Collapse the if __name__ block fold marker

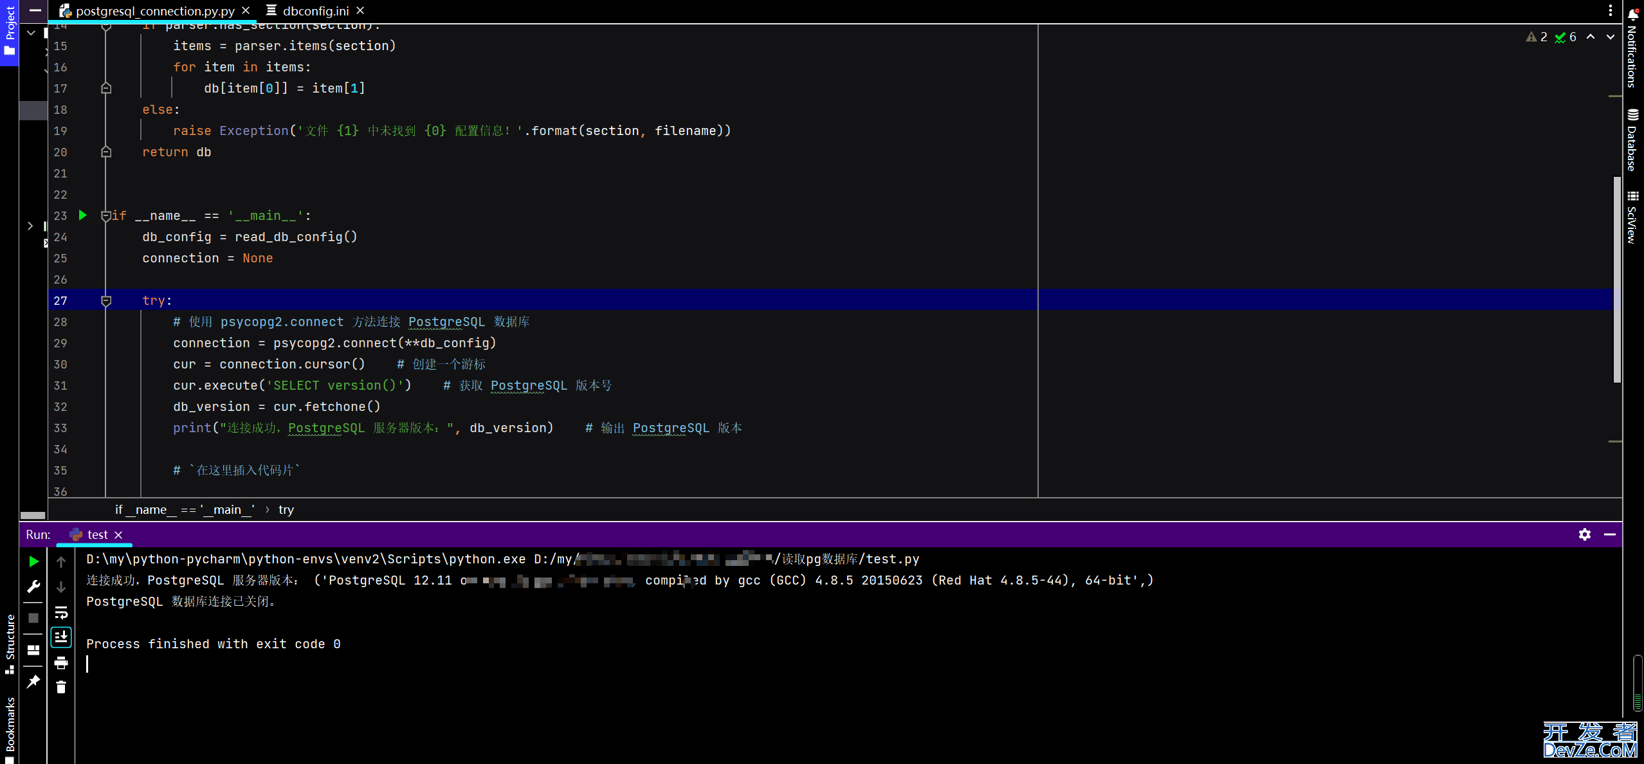(x=107, y=216)
